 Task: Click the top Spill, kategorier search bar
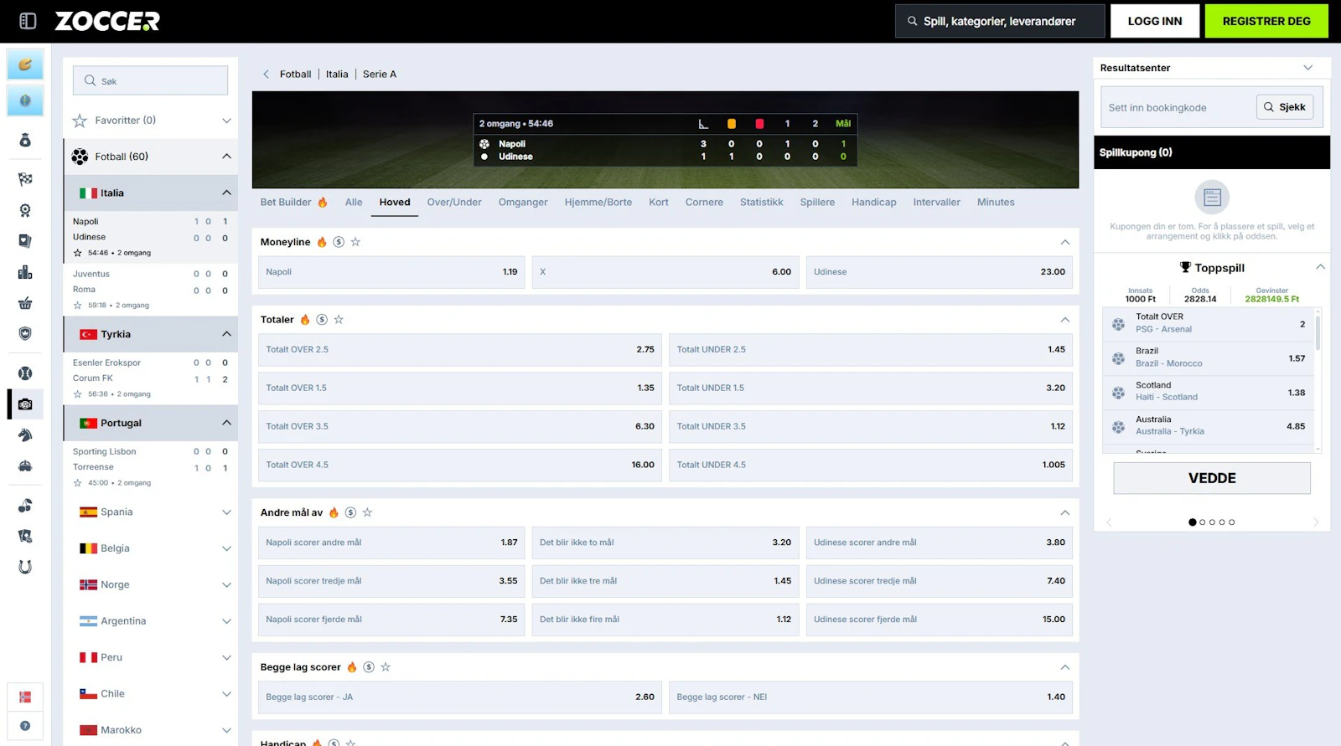point(1000,22)
